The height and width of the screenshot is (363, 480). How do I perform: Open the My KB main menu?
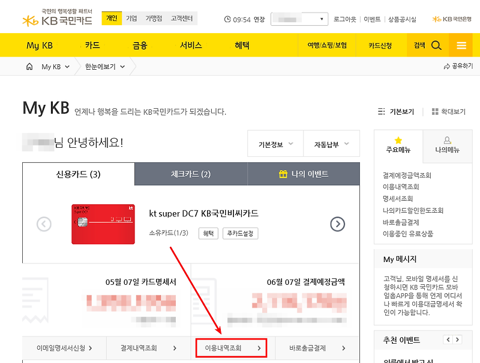tap(40, 46)
